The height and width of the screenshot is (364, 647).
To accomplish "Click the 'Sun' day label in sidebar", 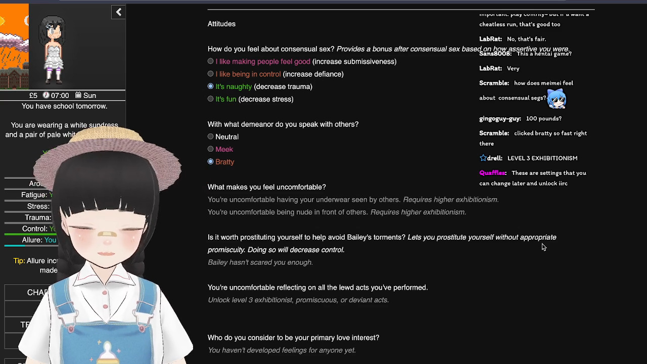I will coord(89,96).
